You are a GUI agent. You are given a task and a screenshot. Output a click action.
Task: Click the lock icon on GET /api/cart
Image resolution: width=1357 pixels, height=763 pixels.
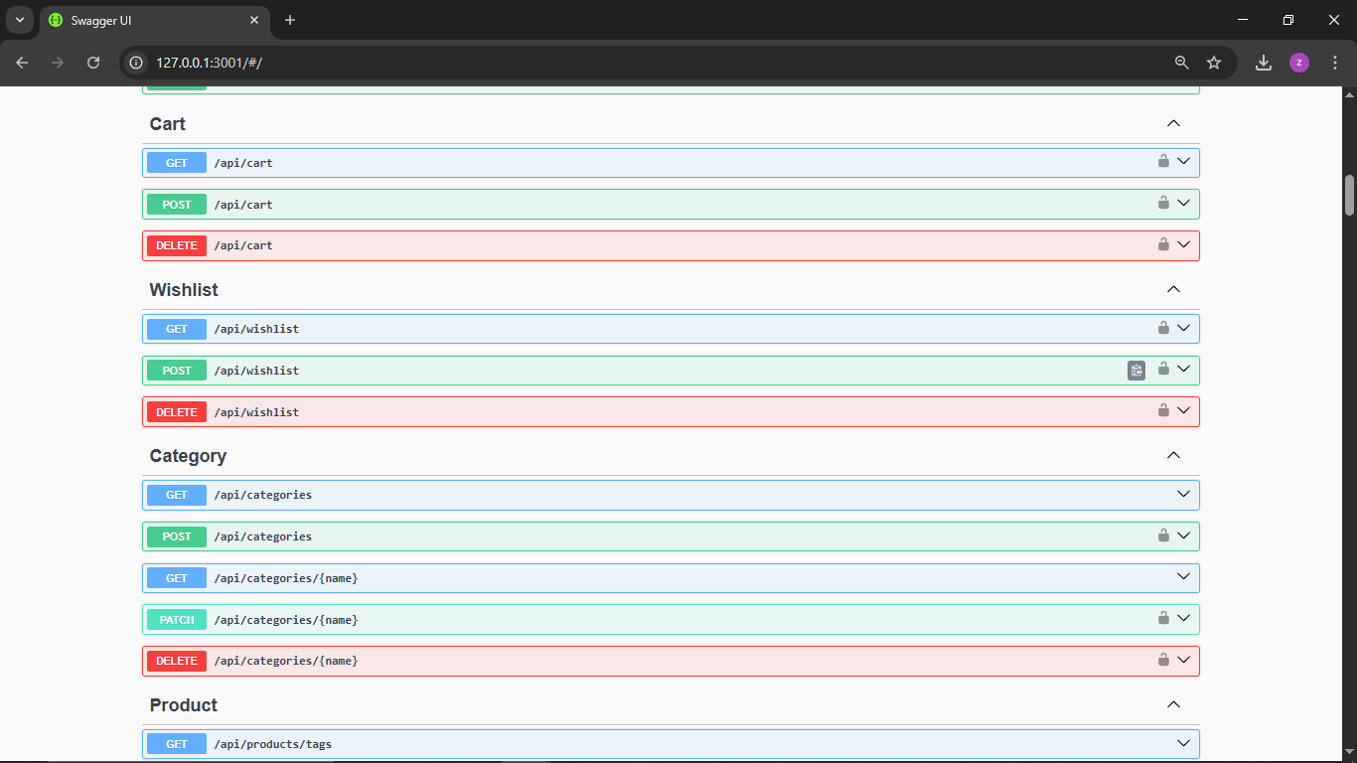pos(1163,161)
